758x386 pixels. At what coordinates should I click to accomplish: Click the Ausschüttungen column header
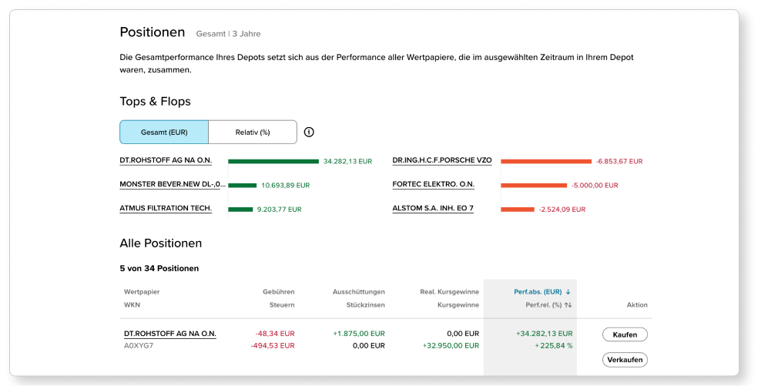click(359, 292)
